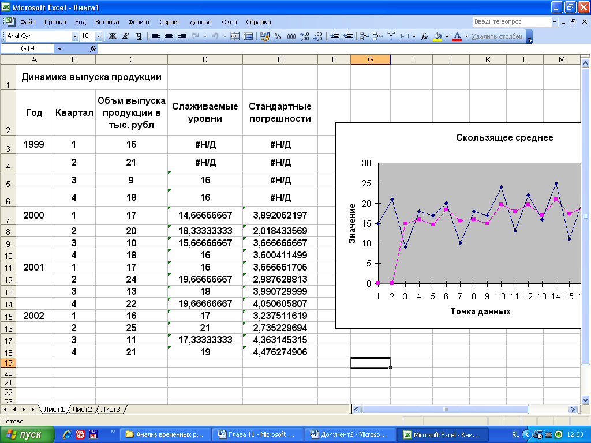Viewport: 591px width, 443px height.
Task: Open the Данные menu
Action: tap(201, 22)
